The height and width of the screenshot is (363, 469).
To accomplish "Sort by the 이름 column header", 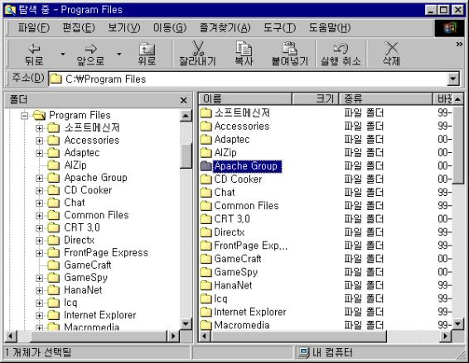I will [x=245, y=98].
